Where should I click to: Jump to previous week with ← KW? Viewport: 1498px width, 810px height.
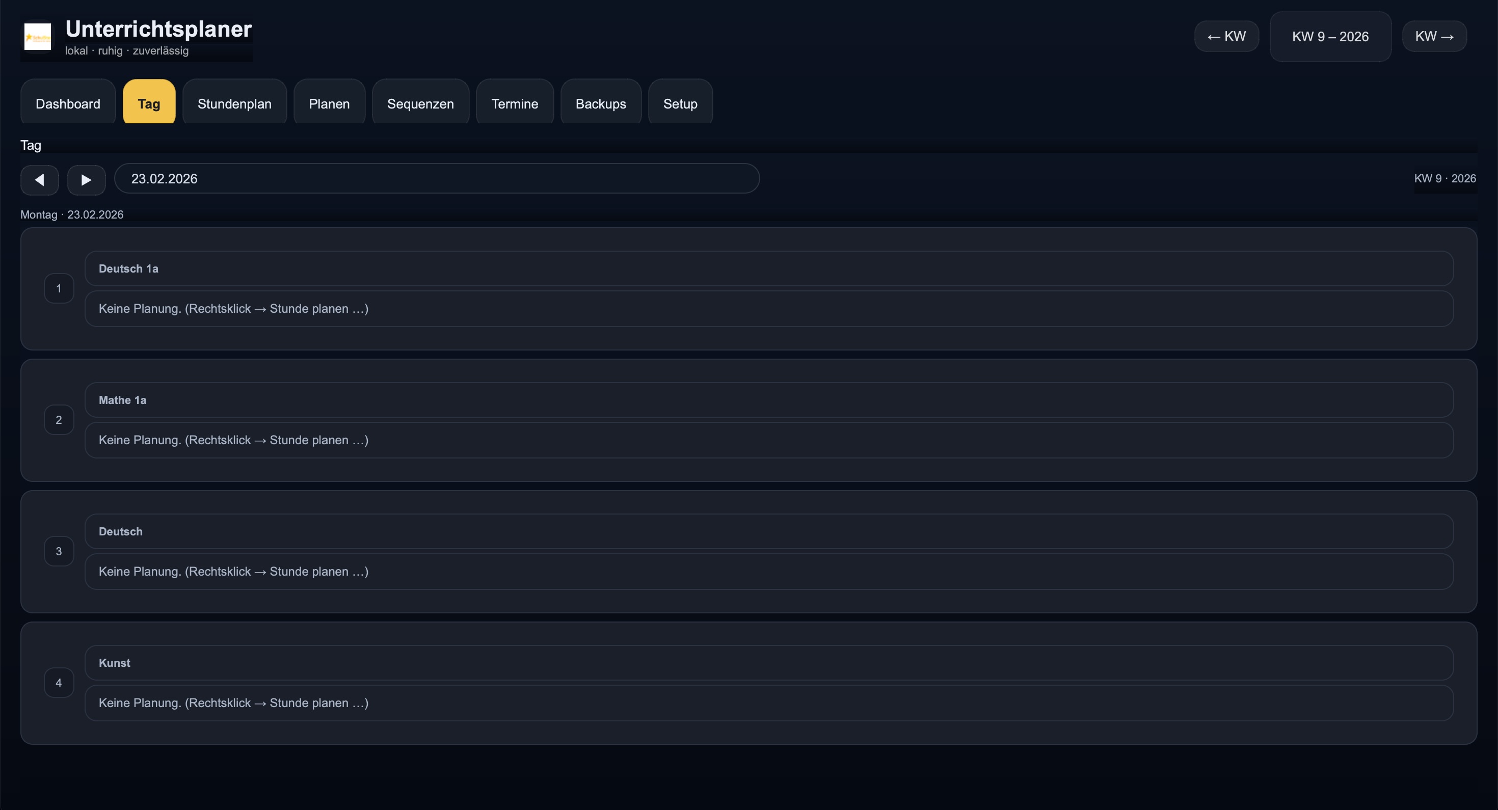(1226, 36)
